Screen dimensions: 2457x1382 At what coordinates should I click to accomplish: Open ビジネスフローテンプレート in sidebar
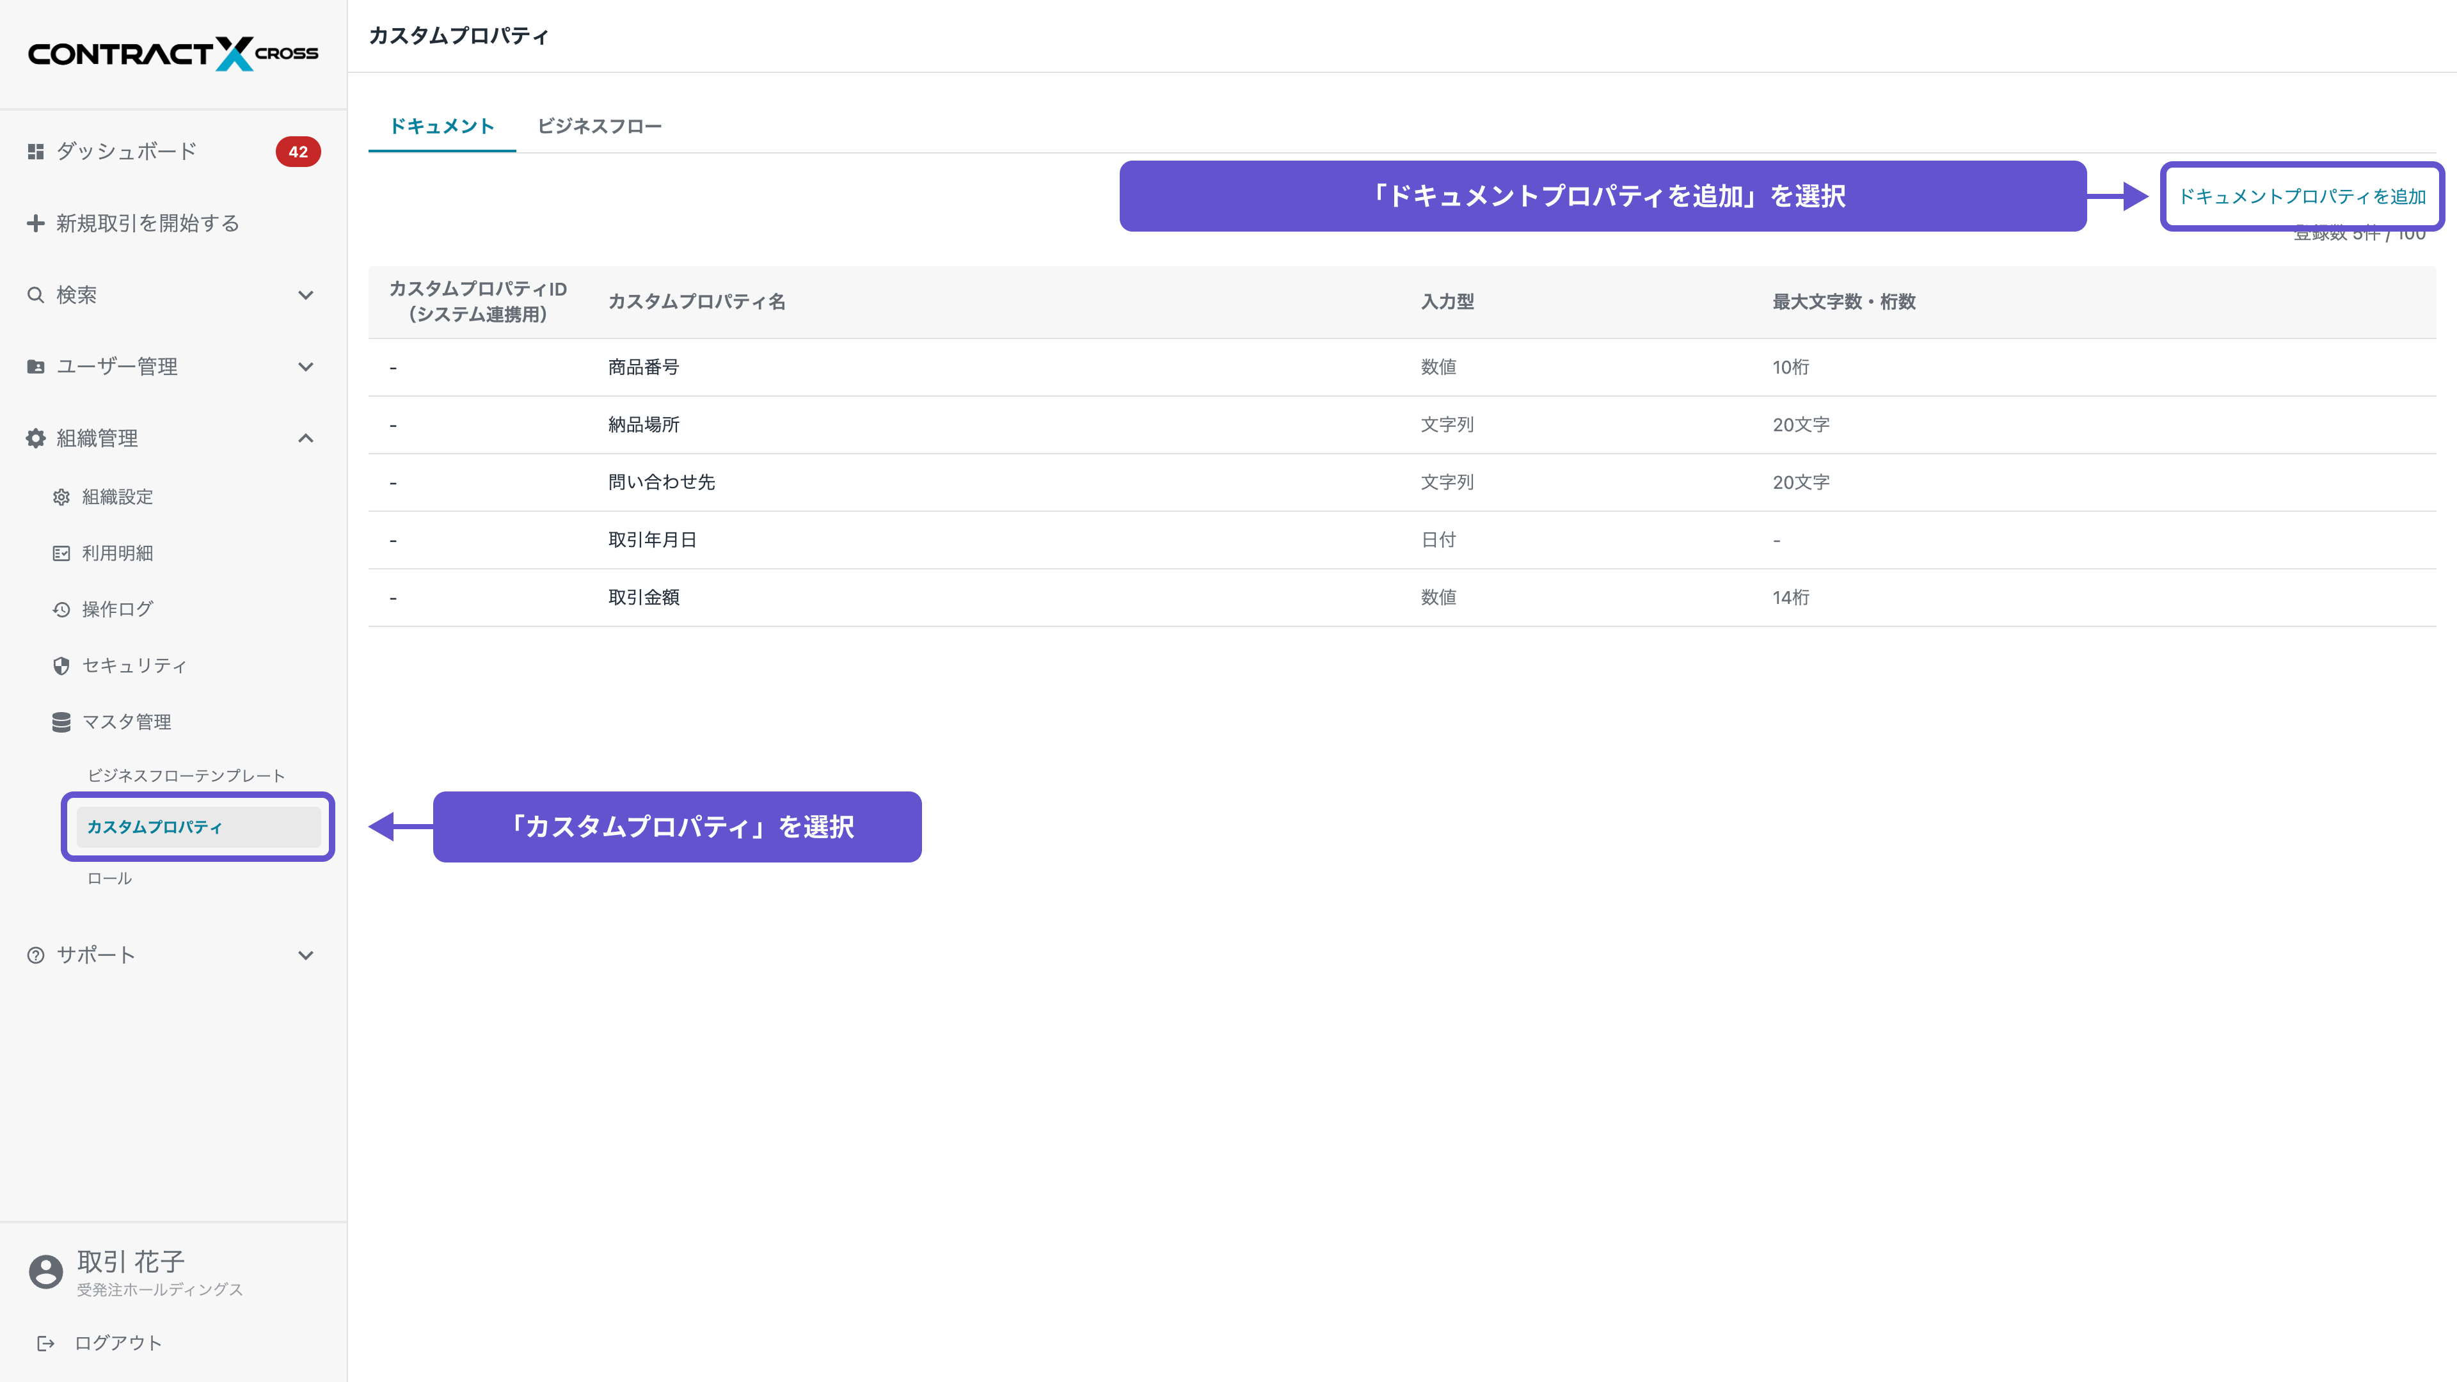186,775
